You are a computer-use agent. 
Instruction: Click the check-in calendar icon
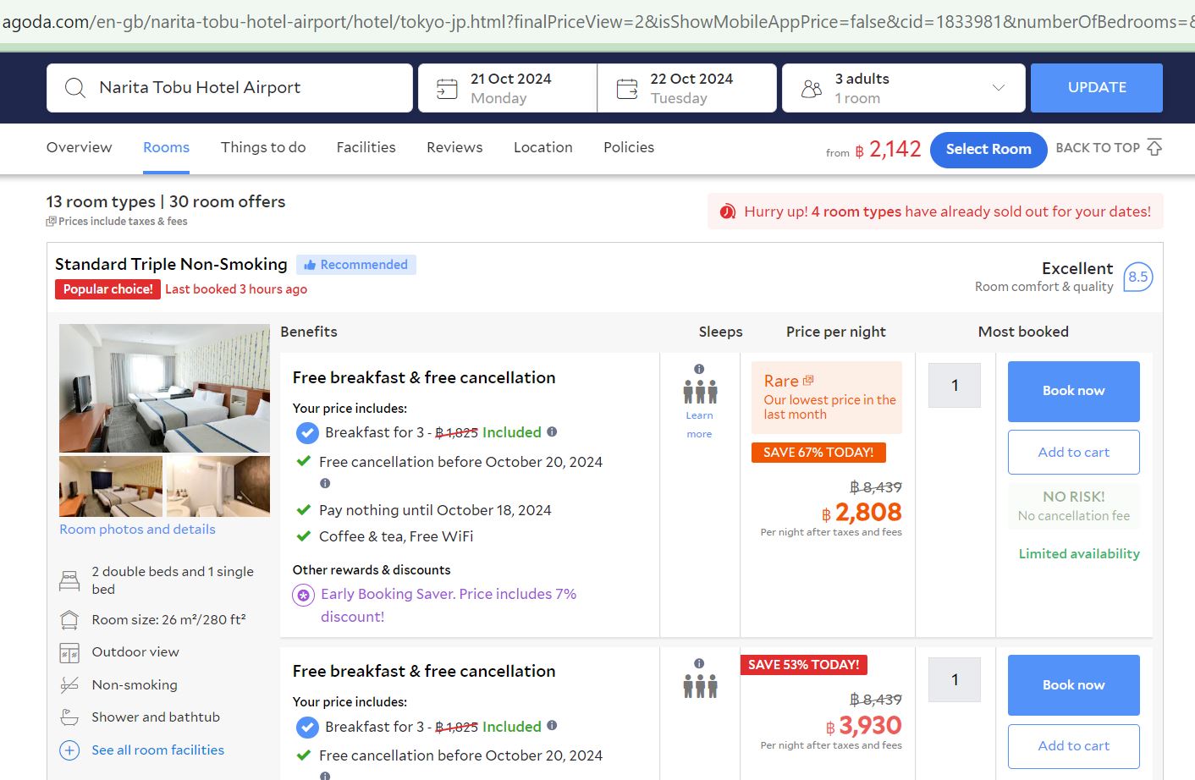click(447, 88)
